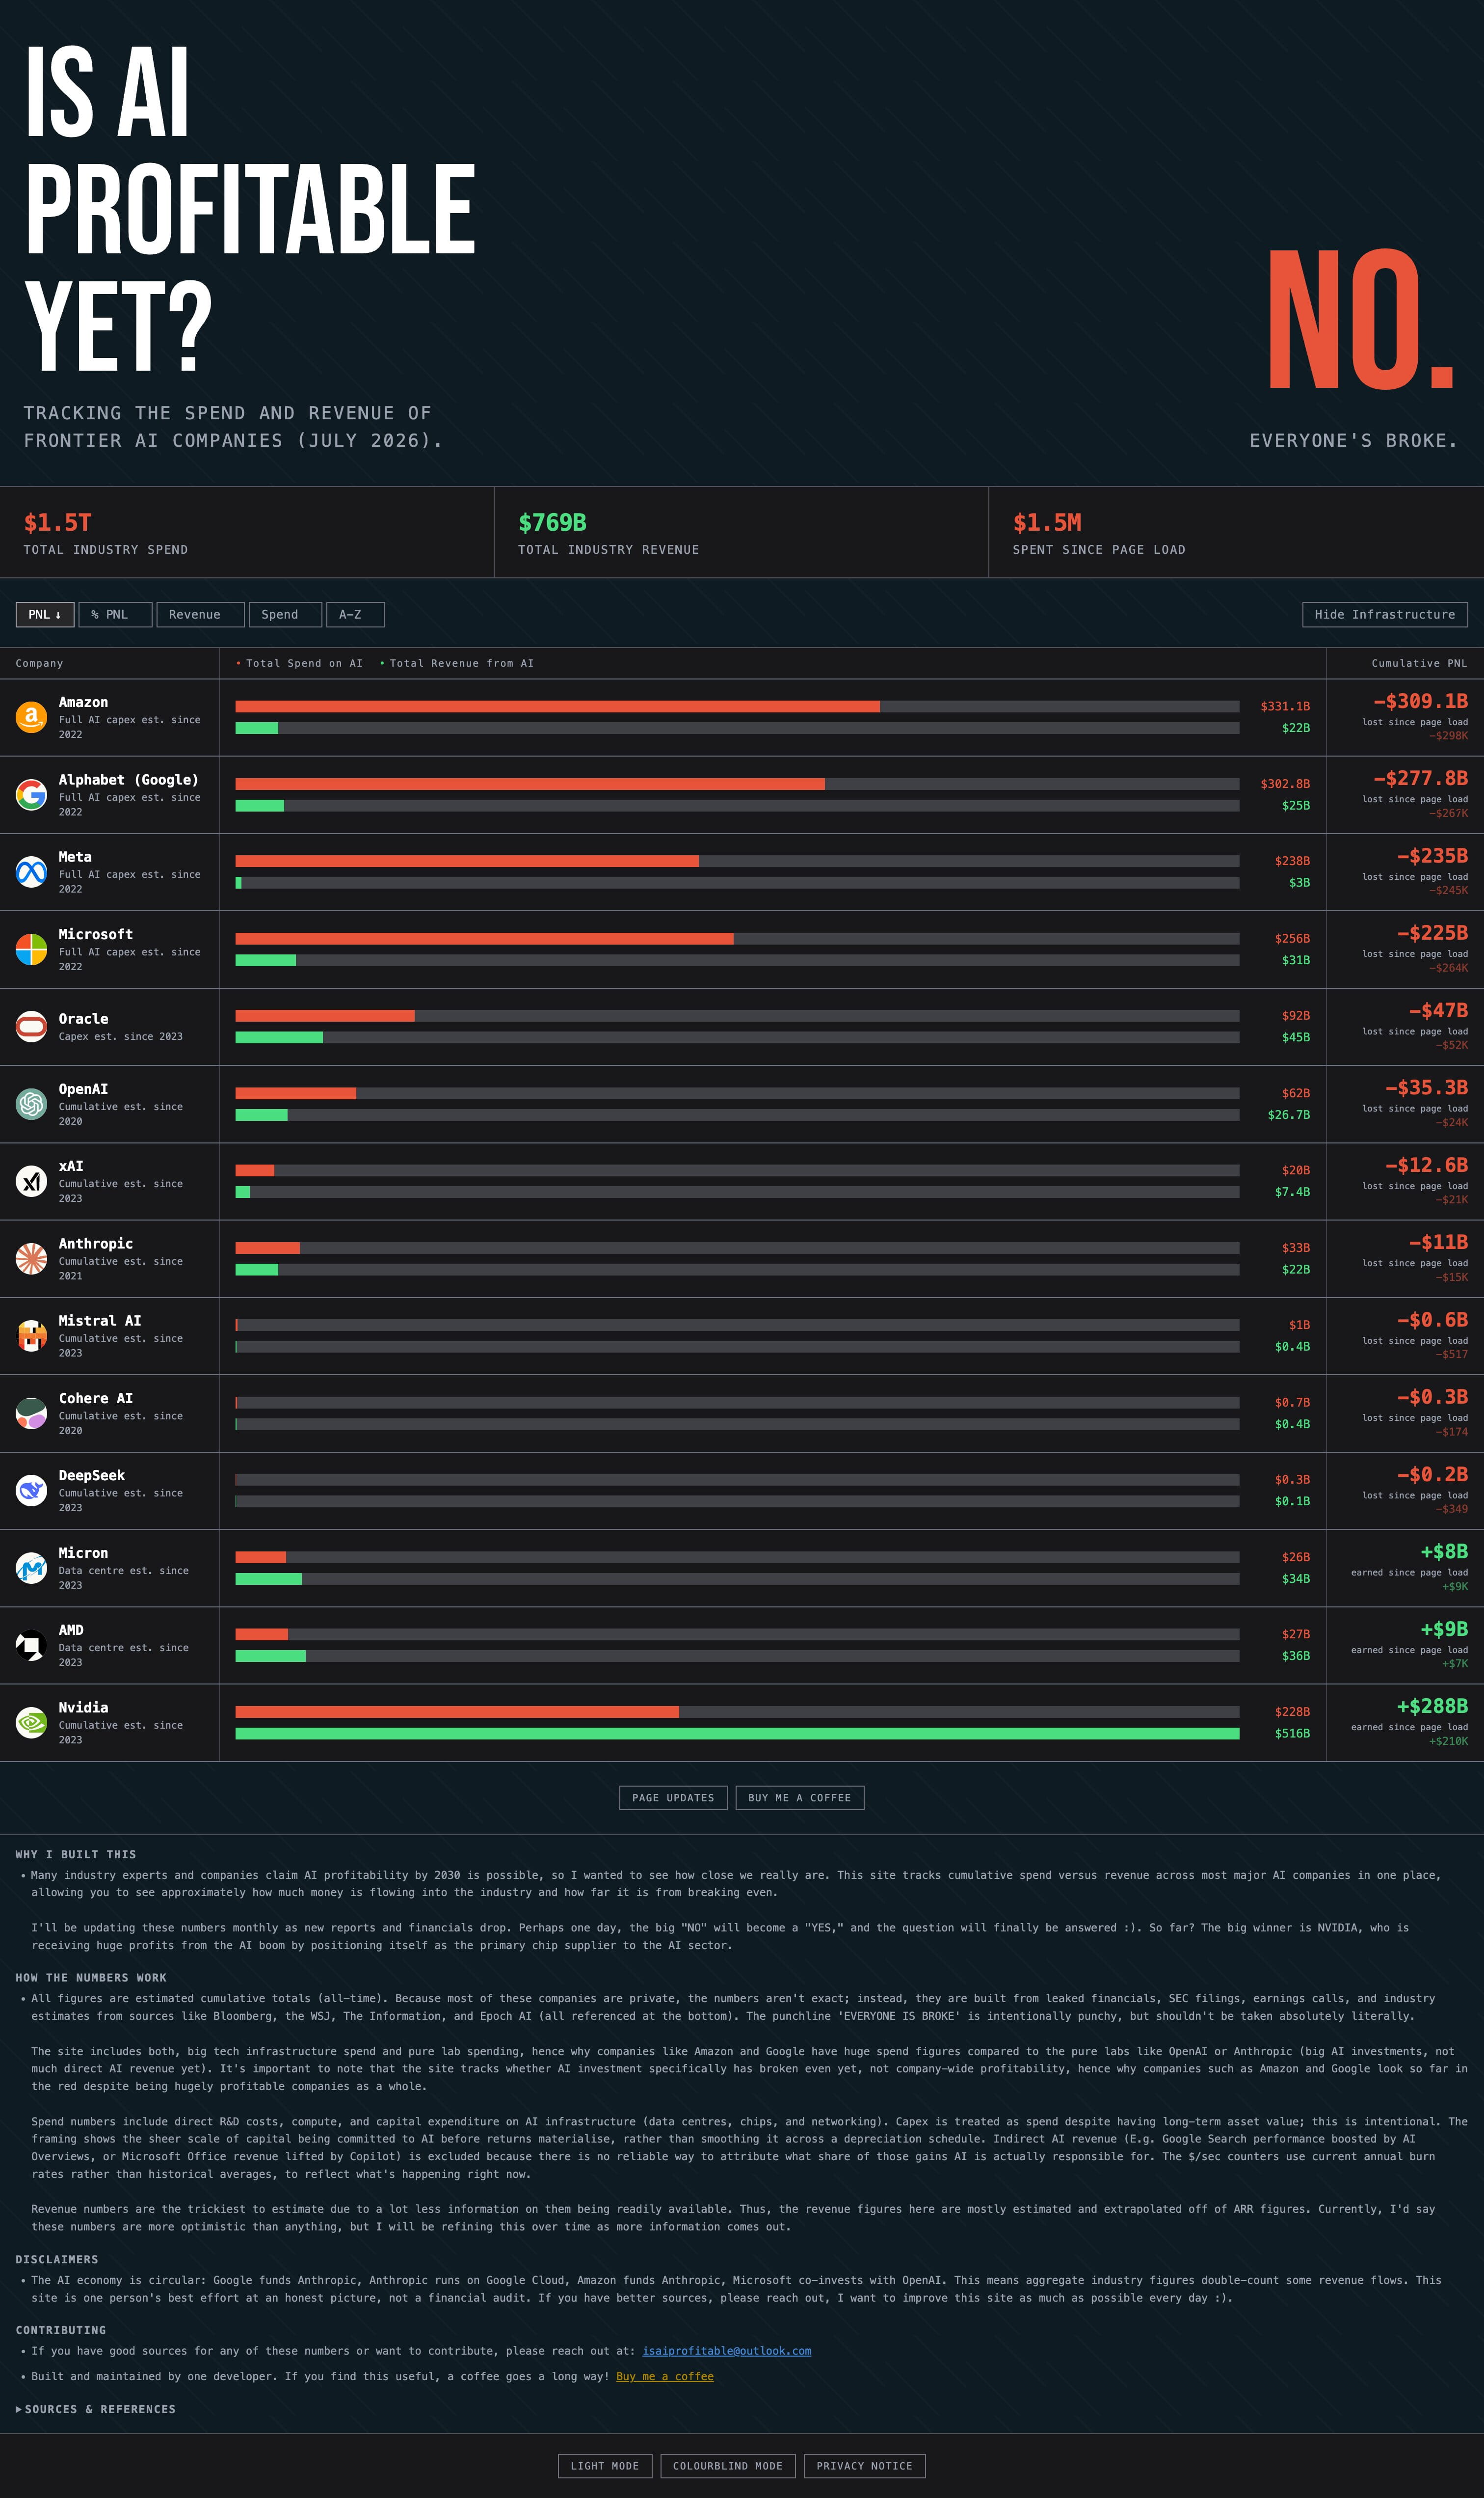Expand Sources & References section
Screen dimensions: 1484x2498
tap(96, 2409)
